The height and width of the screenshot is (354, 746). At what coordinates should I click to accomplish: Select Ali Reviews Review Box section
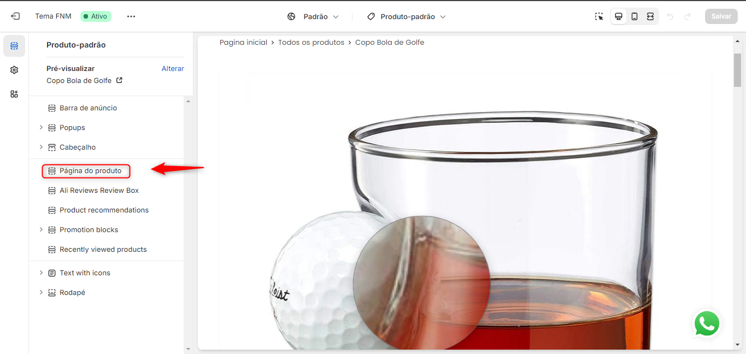click(99, 190)
